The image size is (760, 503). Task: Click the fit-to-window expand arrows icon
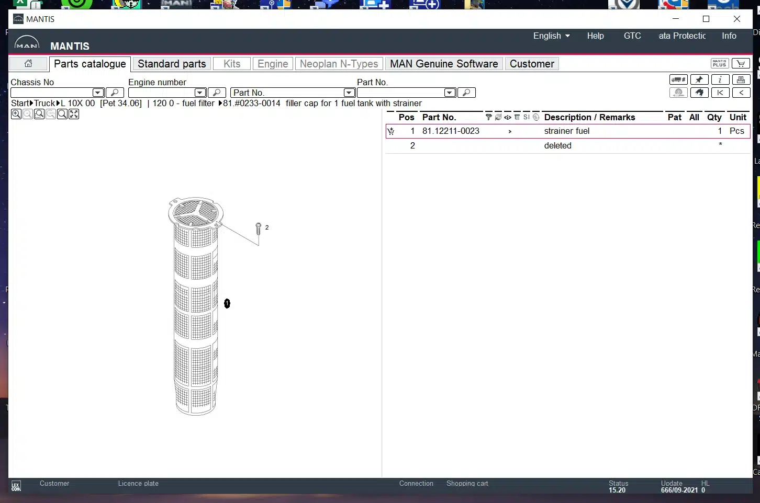click(x=74, y=114)
